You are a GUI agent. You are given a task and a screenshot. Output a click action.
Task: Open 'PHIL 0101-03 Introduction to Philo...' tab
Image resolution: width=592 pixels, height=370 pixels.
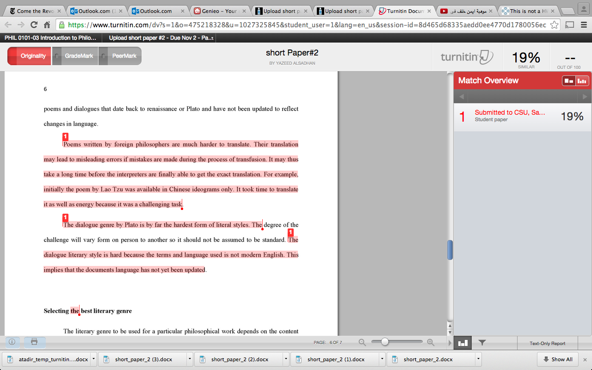pos(51,38)
